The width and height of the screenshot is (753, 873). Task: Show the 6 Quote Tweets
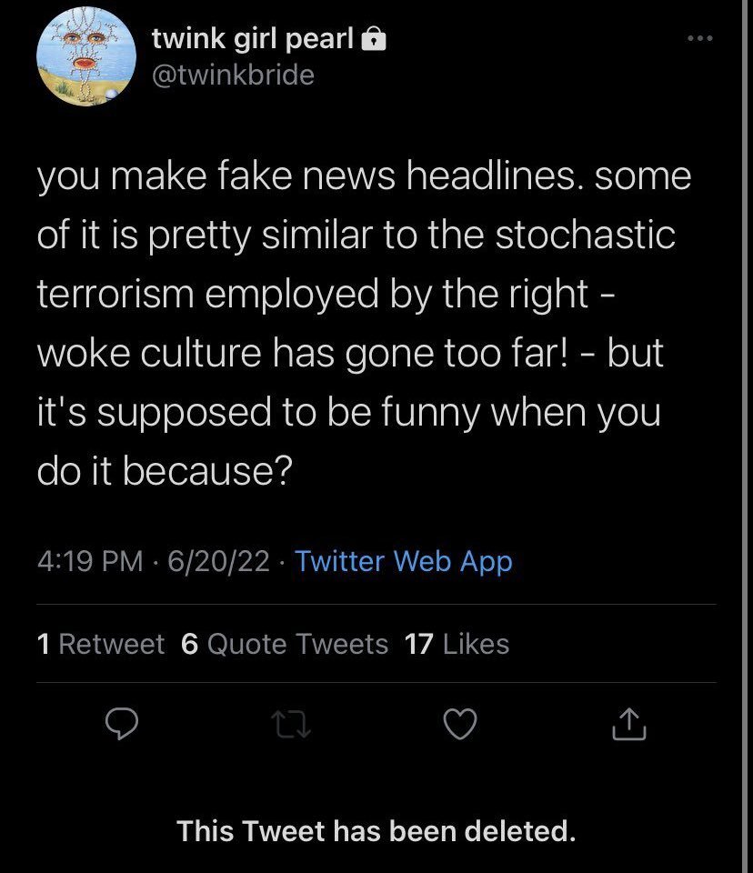click(x=285, y=644)
